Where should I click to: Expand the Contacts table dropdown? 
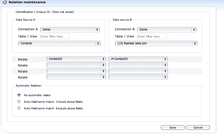point(59,43)
